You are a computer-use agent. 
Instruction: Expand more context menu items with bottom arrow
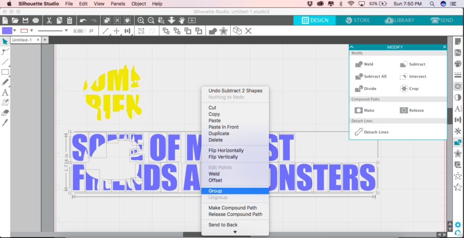pos(235,232)
